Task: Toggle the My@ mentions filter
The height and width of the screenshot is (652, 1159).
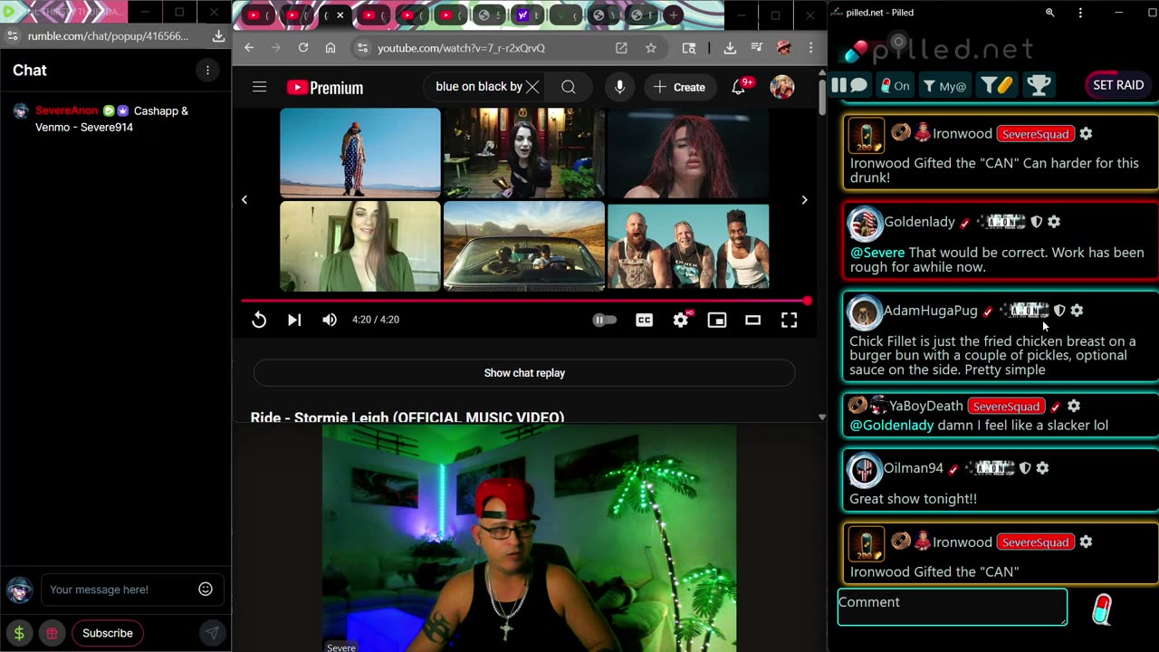Action: (944, 86)
